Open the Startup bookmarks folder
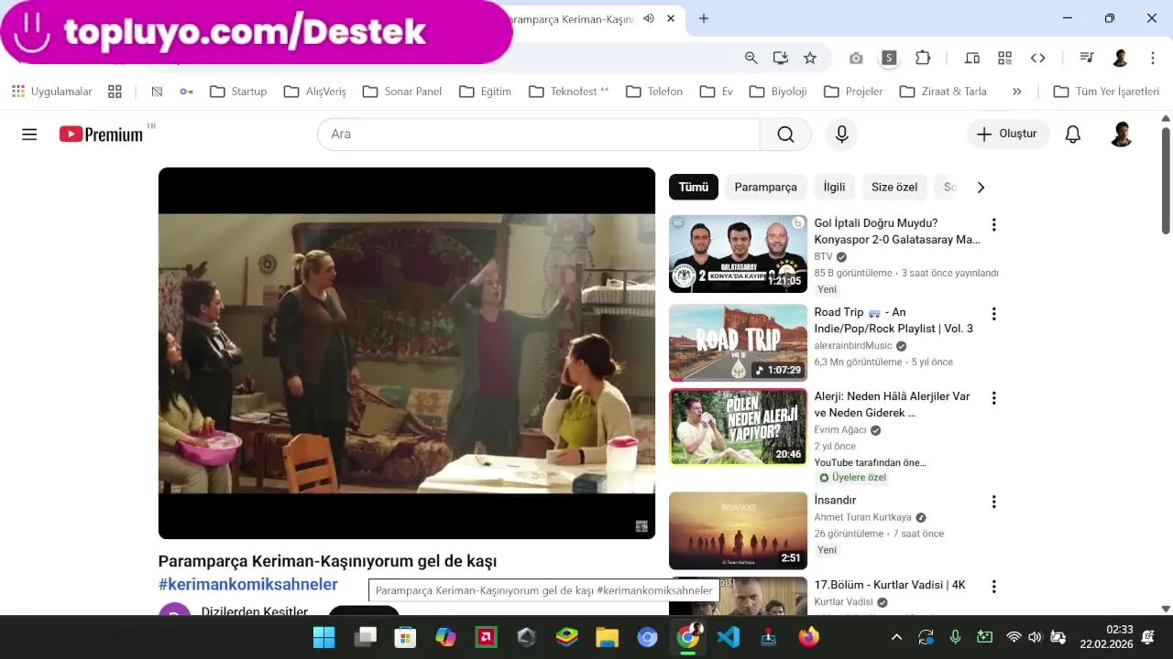The image size is (1173, 659). click(238, 92)
